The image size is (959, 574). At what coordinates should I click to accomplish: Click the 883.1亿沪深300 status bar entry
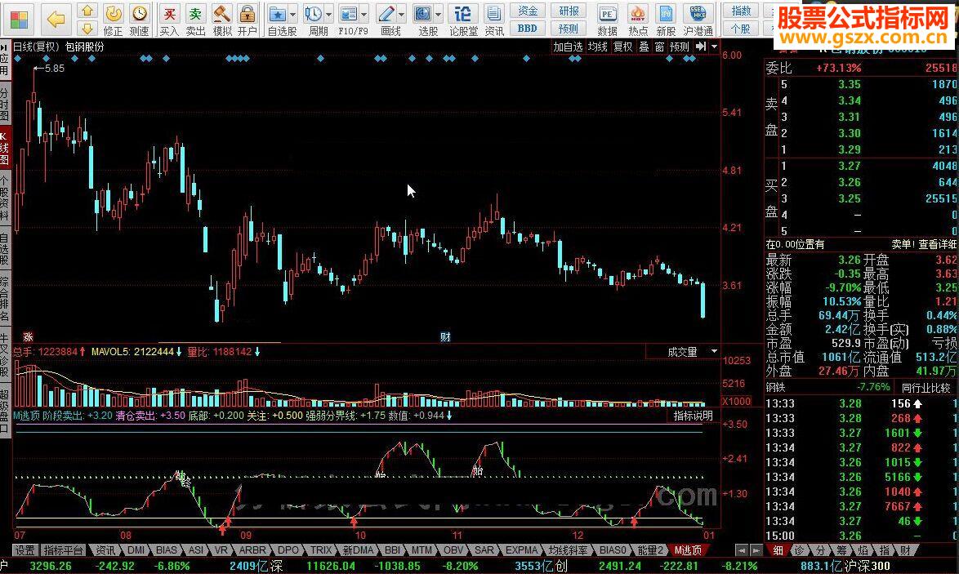coord(845,567)
